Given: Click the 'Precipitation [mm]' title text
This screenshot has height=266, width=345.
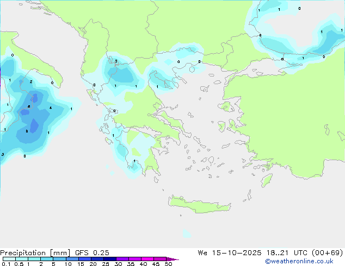Looking at the screenshot, I should [35, 253].
